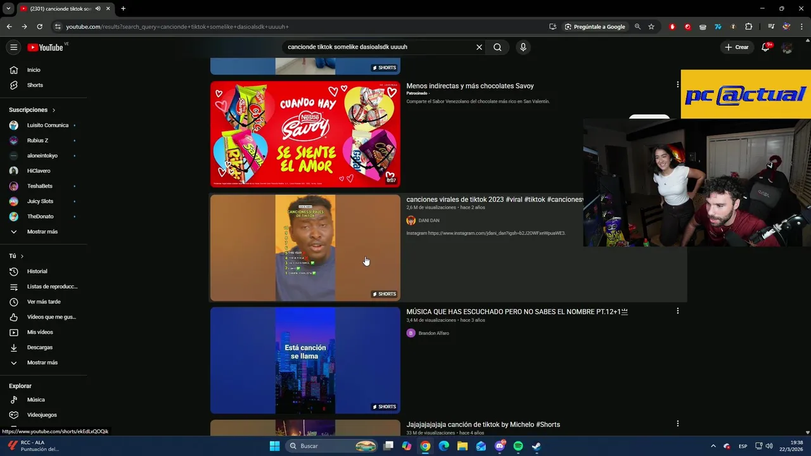This screenshot has width=811, height=456.
Task: Open the Chrome extensions puzzle icon
Action: [748, 27]
